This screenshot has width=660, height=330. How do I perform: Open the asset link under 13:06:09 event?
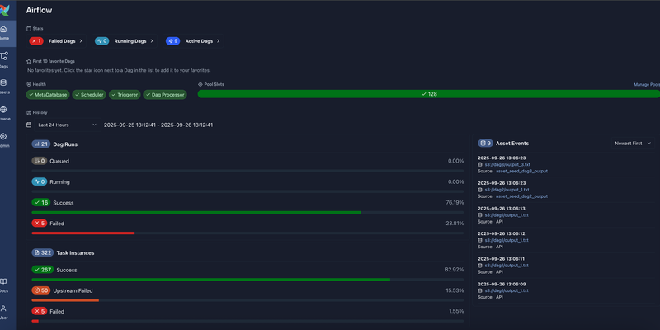tap(507, 290)
